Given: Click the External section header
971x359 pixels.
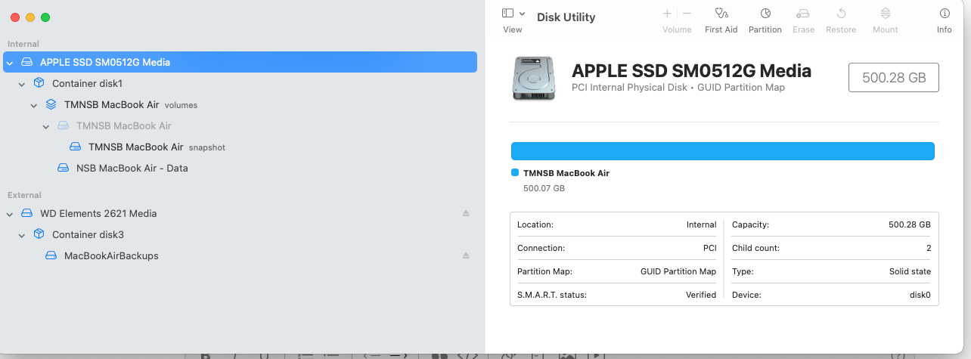Looking at the screenshot, I should tap(24, 195).
